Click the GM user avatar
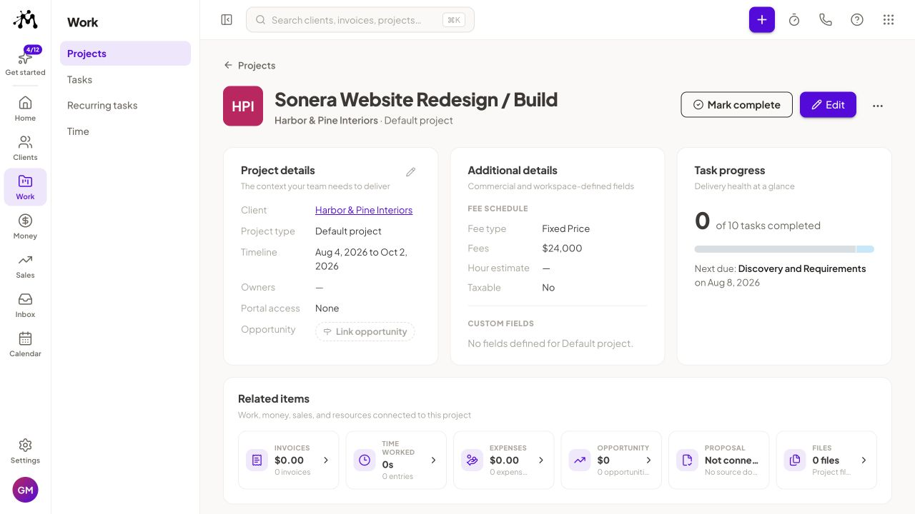Viewport: 915px width, 514px height. 25,490
